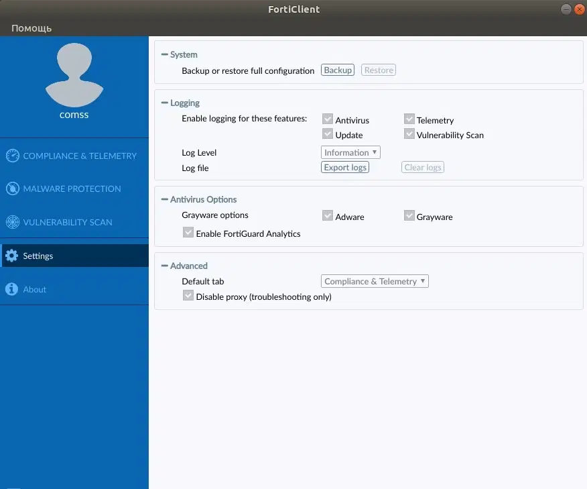Toggle the Grayware checkbox
Viewport: 587px width, 489px height.
tap(409, 215)
